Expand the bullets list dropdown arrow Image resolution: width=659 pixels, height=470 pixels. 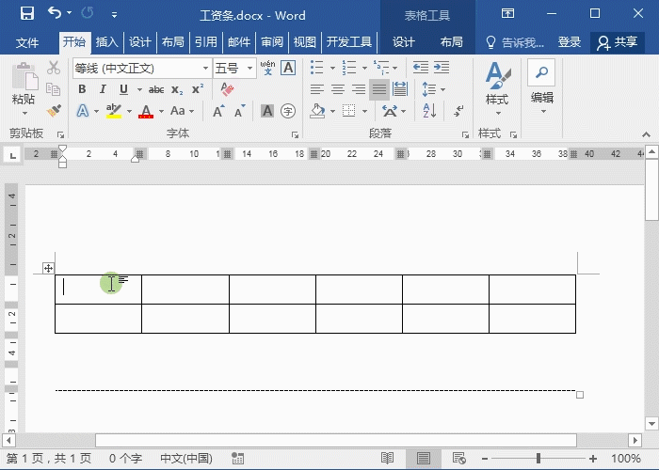pos(332,68)
